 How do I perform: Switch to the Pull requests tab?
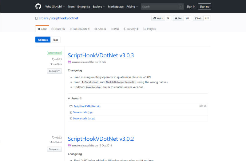click(80, 29)
